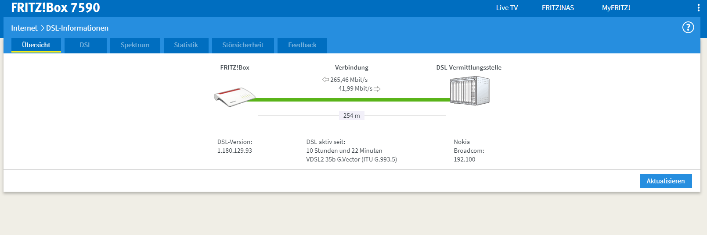Click the Broadcom version 192.100 value
Viewport: 707px width, 235px height.
point(464,159)
